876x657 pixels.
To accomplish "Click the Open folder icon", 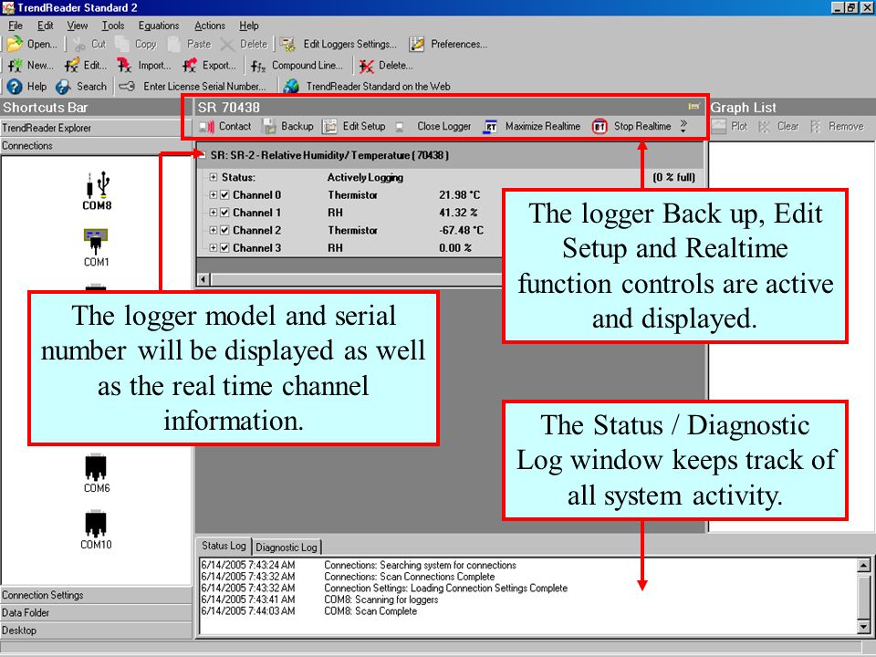I will 15,44.
